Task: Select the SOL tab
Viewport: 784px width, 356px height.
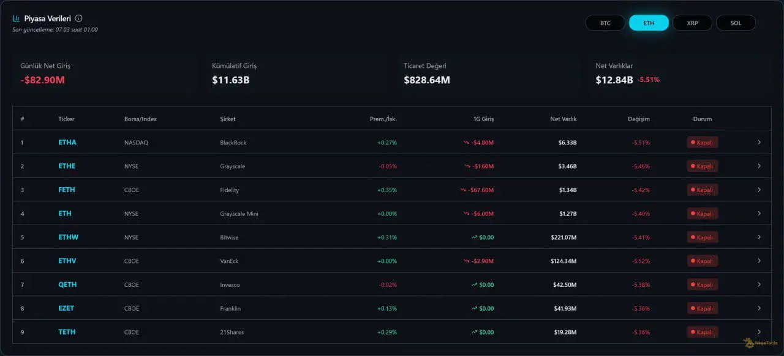Action: [x=736, y=23]
